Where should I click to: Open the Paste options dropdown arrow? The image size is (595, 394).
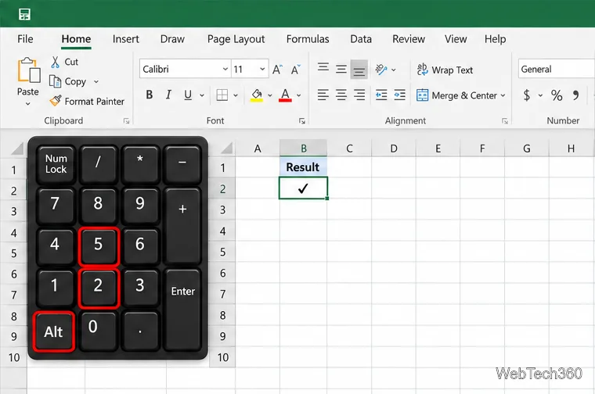pyautogui.click(x=28, y=103)
